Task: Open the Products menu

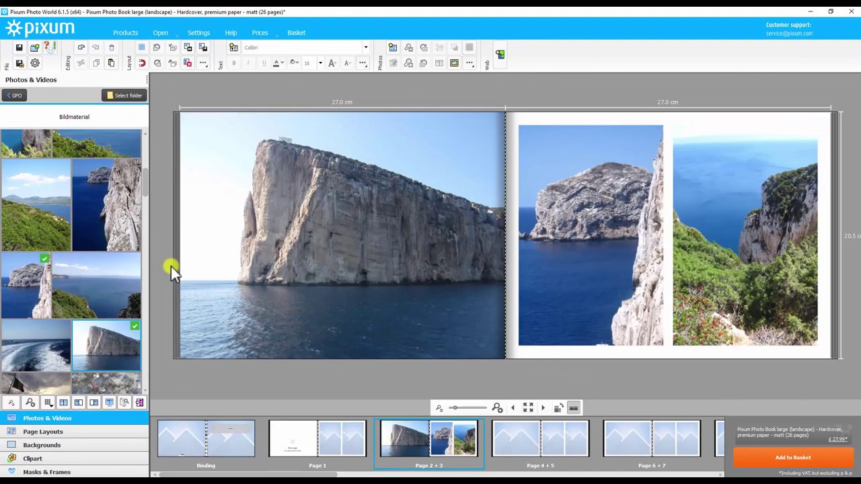Action: pyautogui.click(x=125, y=33)
